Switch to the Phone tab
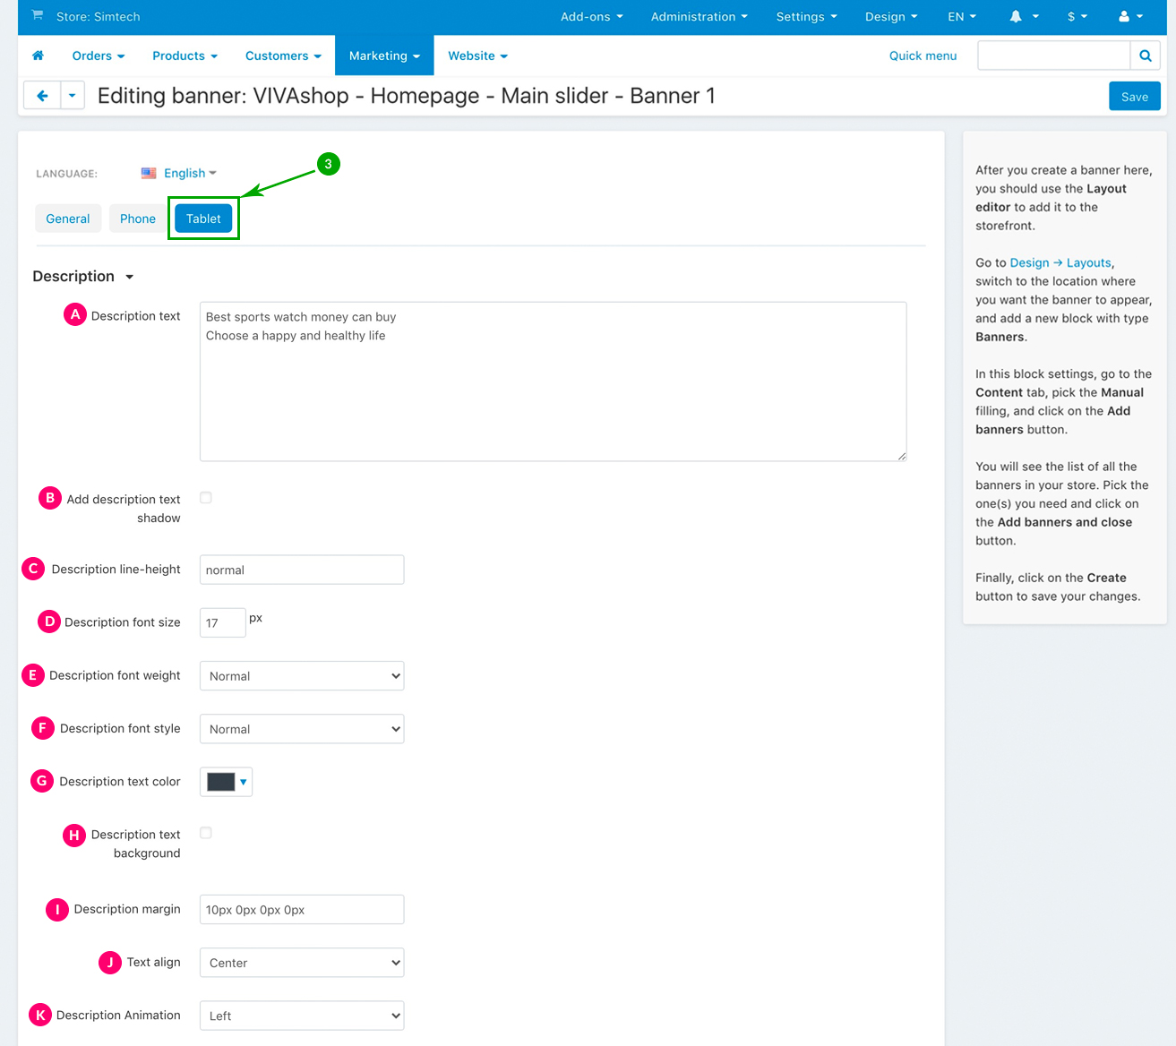The width and height of the screenshot is (1176, 1046). click(138, 219)
